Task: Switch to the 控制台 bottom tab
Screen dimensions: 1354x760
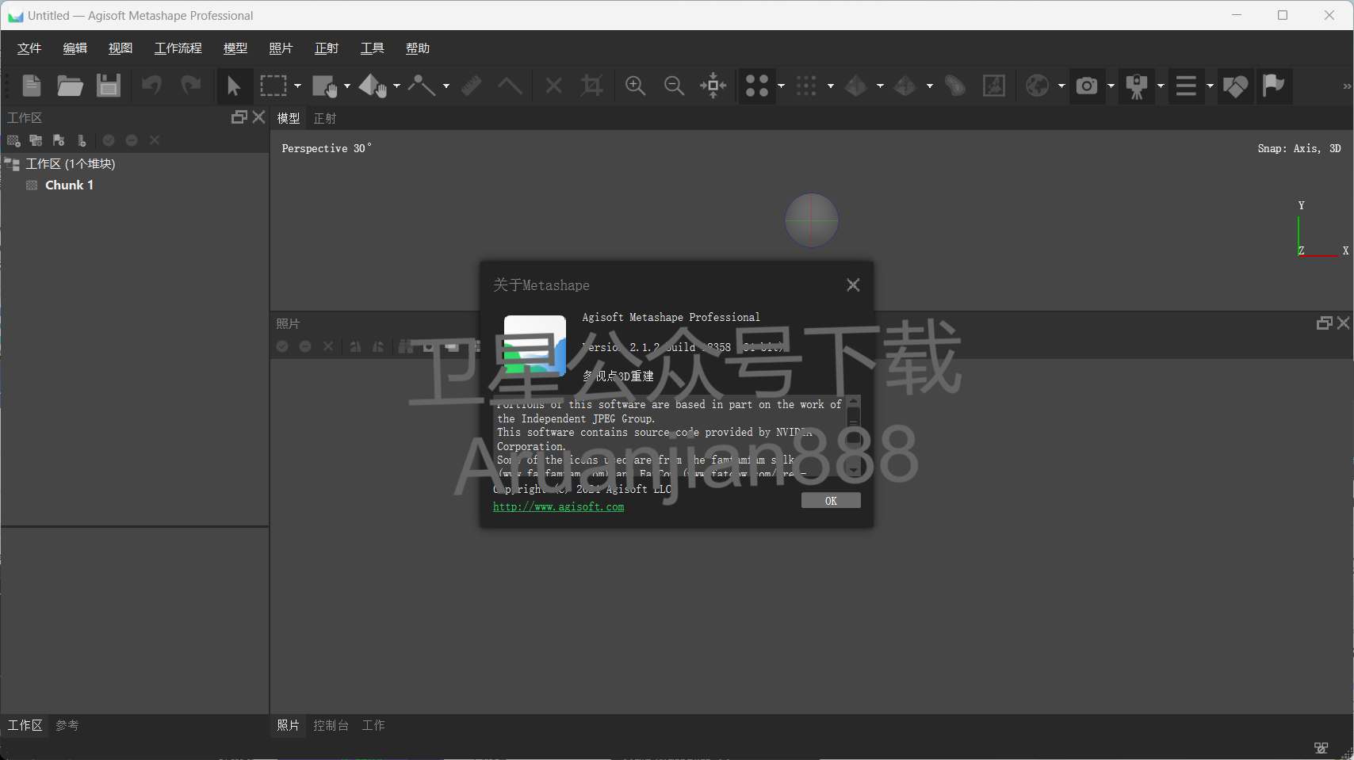Action: click(x=331, y=725)
